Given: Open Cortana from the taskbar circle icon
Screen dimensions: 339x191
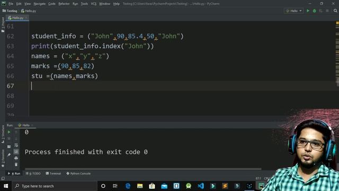Looking at the screenshot, I should click(103, 186).
